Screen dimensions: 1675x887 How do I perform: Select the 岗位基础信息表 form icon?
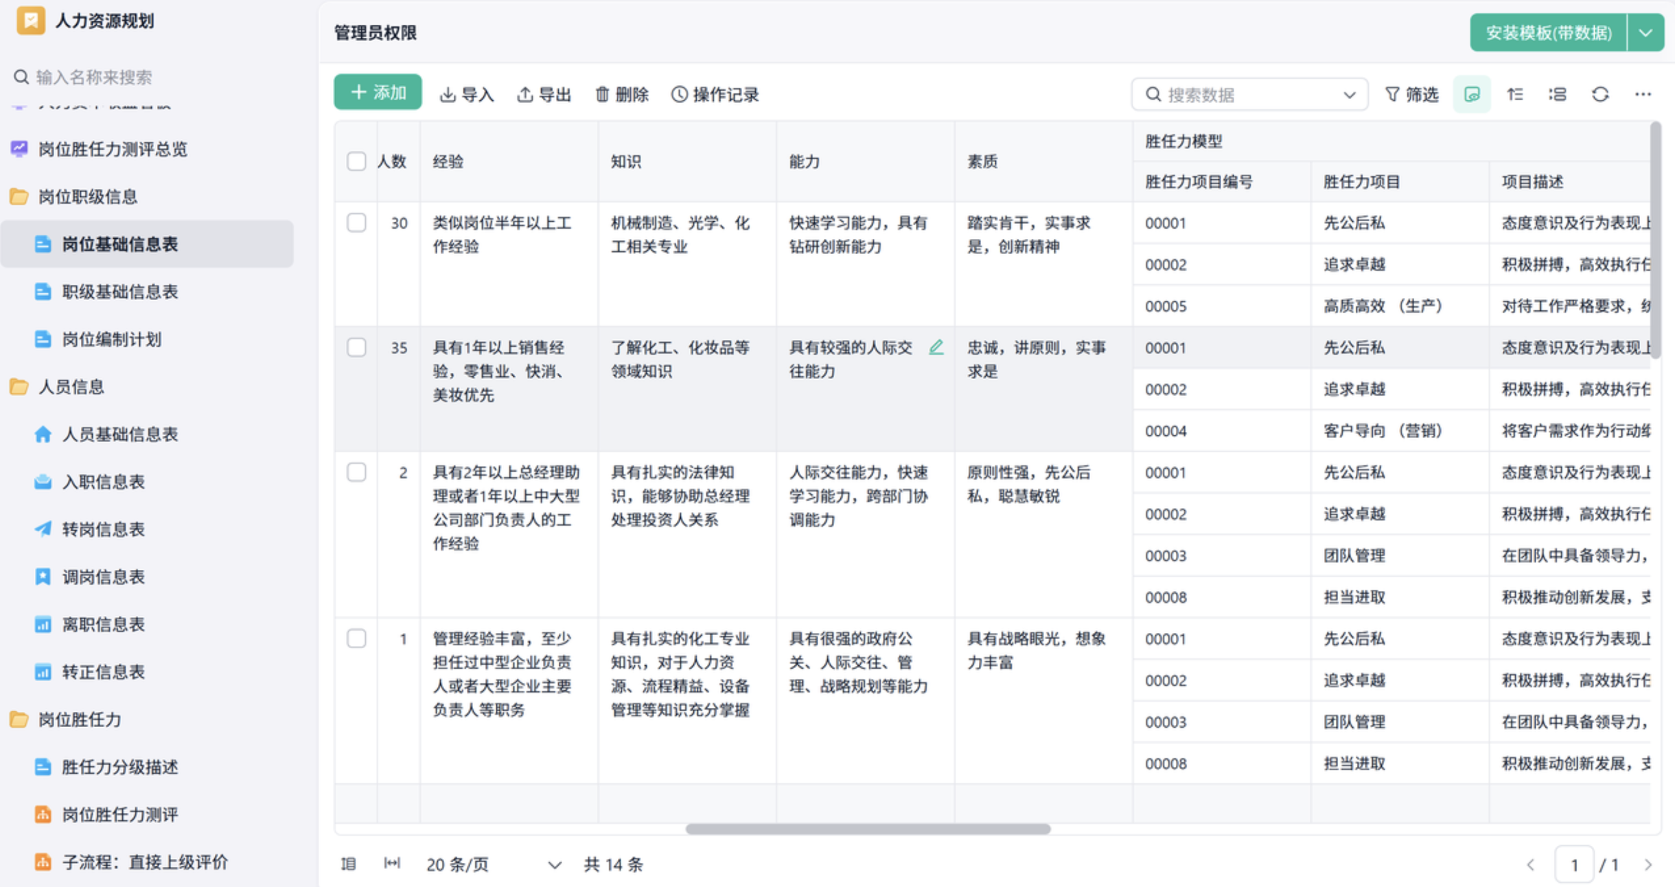[43, 244]
